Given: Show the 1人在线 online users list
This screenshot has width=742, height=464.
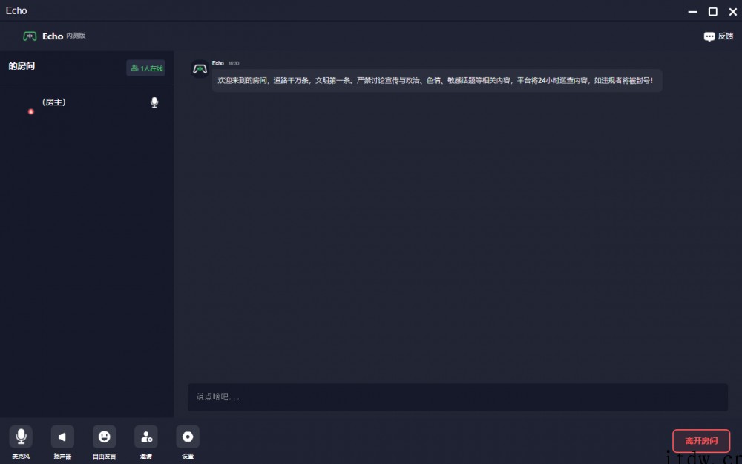Looking at the screenshot, I should click(x=146, y=68).
